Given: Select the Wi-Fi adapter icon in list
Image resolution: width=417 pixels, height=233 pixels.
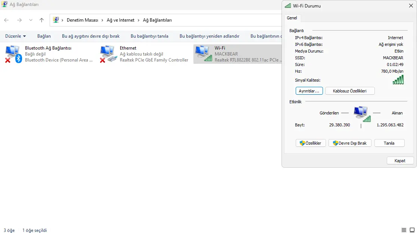Looking at the screenshot, I should pyautogui.click(x=203, y=54).
